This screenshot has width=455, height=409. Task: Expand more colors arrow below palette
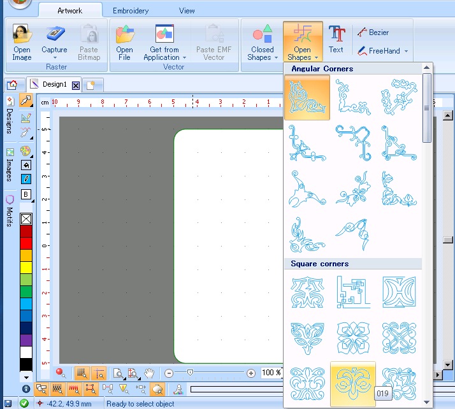(26, 378)
